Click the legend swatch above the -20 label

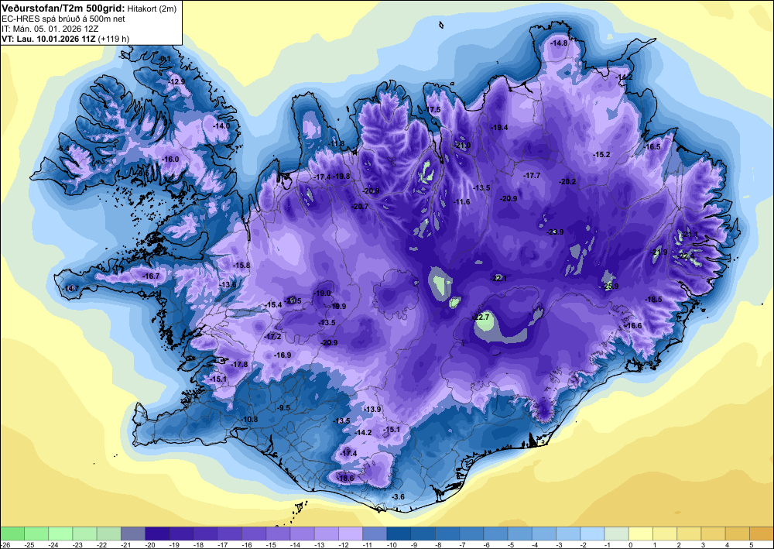tap(157, 534)
